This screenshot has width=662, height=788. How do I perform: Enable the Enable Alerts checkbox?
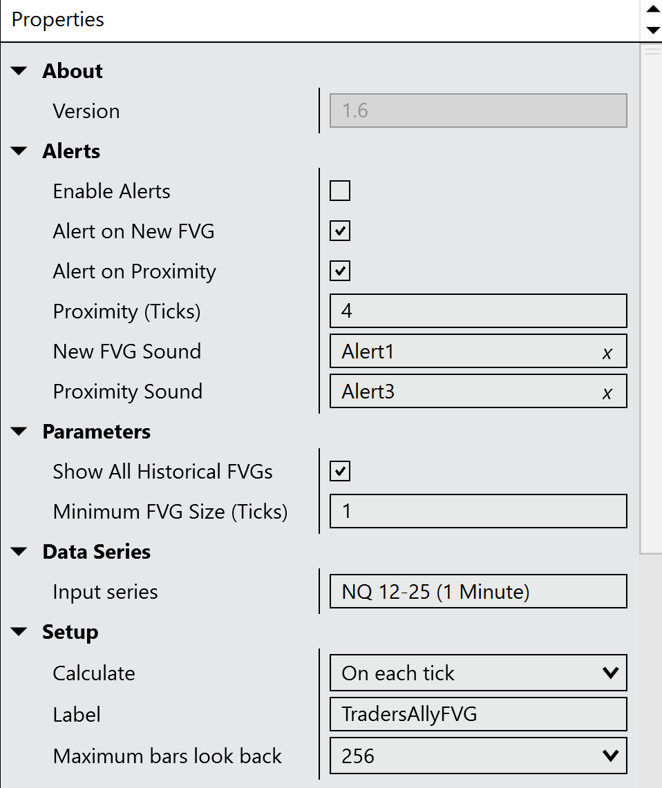click(x=340, y=191)
